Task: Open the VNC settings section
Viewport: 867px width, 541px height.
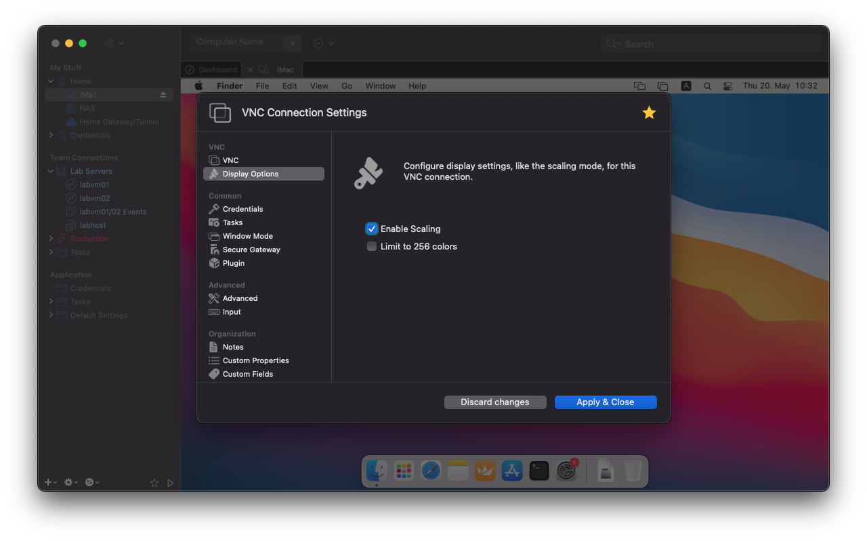Action: [230, 160]
